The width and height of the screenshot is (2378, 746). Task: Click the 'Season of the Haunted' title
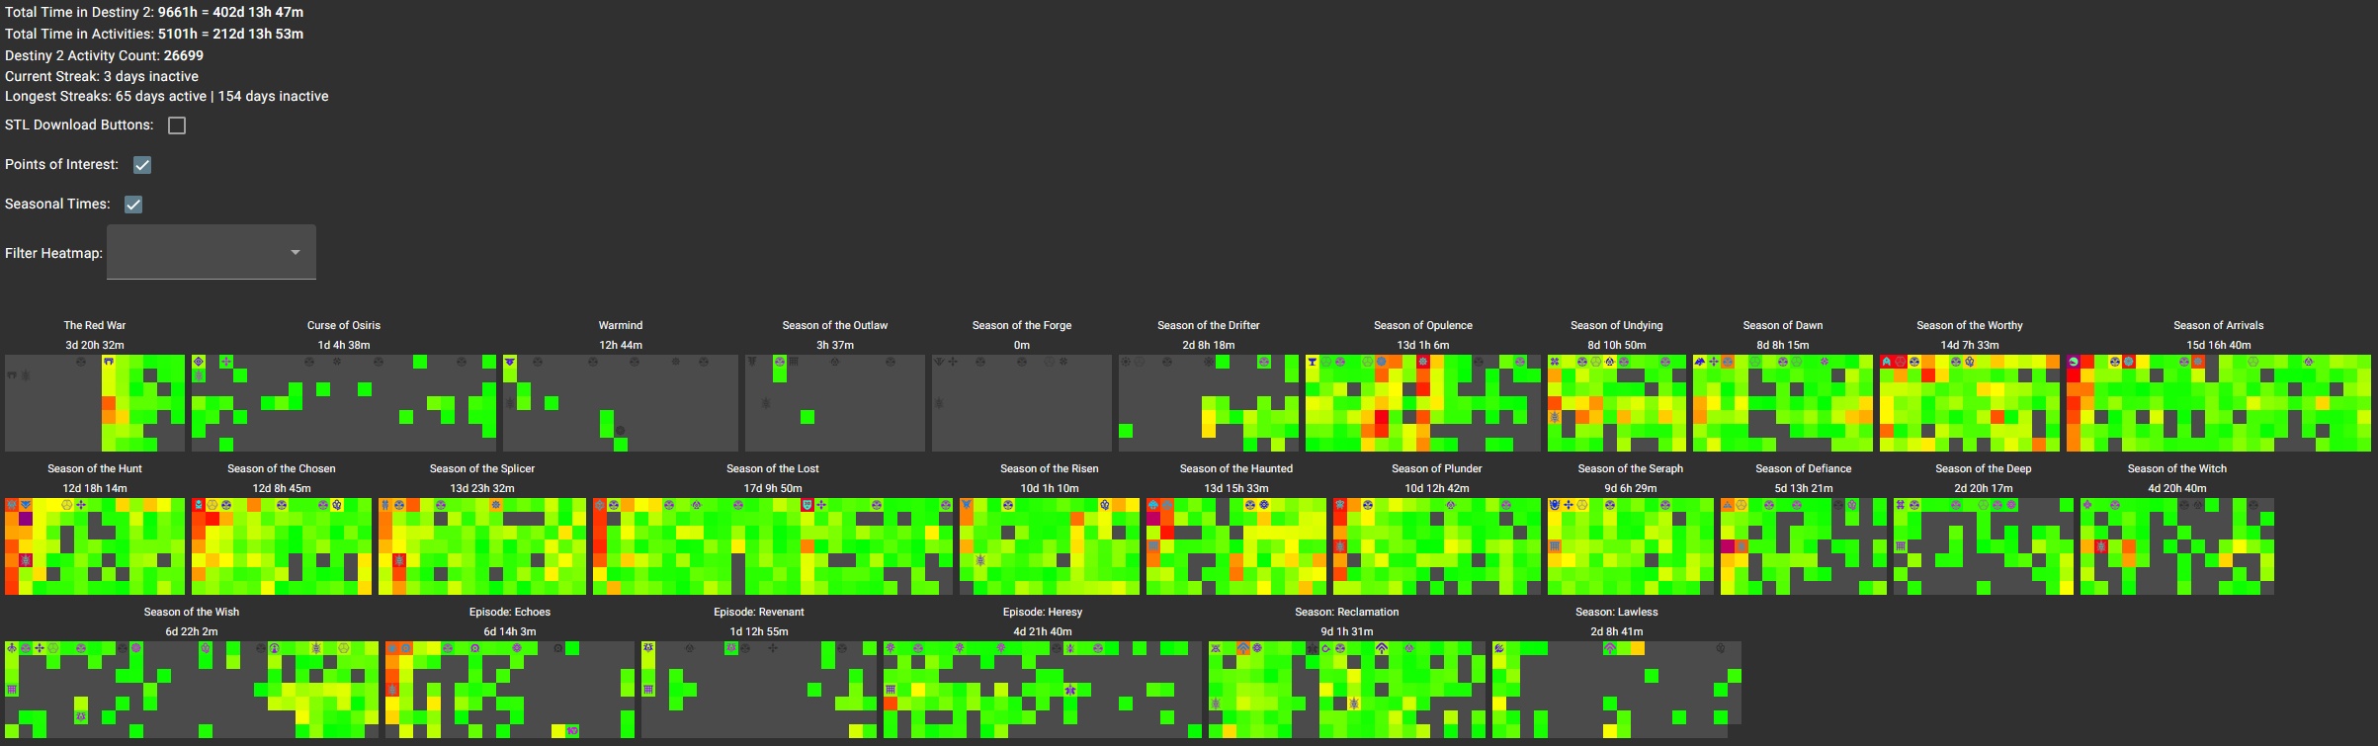click(1236, 468)
